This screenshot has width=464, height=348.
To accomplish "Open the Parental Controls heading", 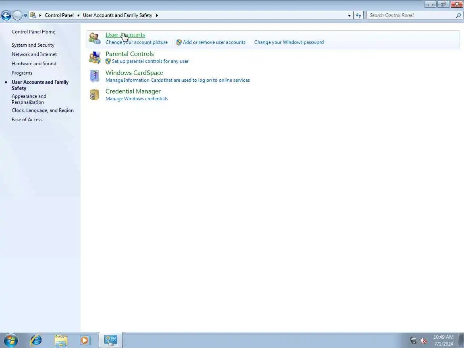I will tap(130, 54).
